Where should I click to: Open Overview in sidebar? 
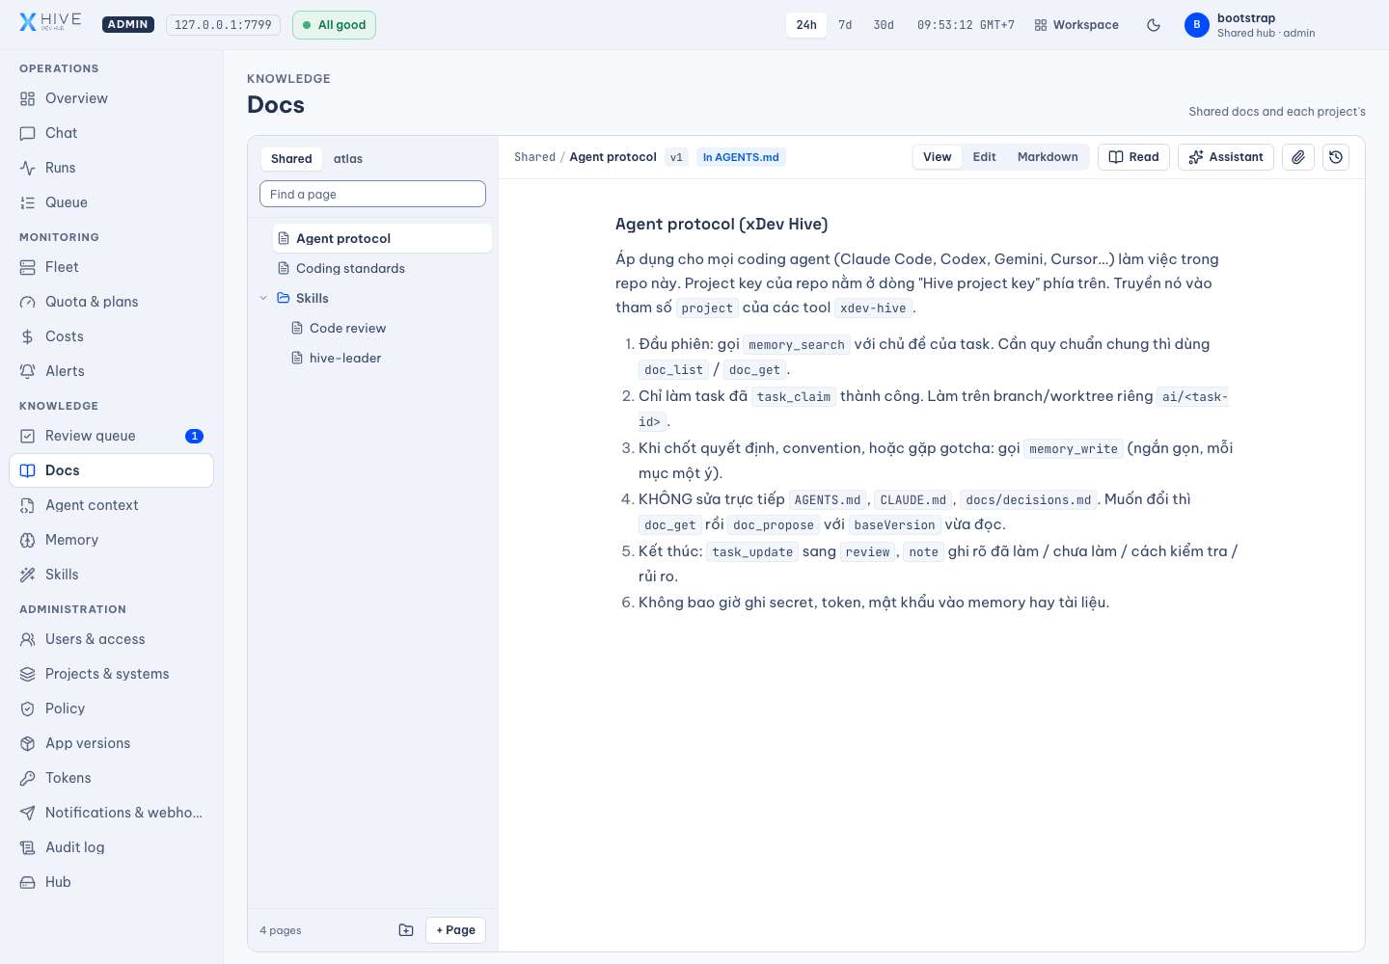111,98
